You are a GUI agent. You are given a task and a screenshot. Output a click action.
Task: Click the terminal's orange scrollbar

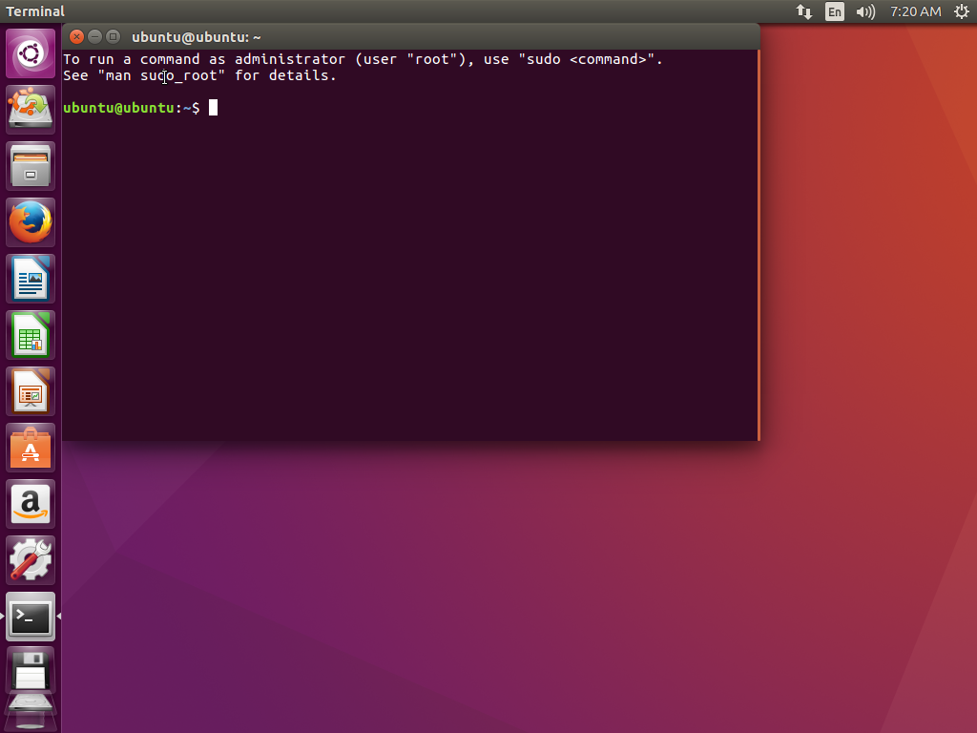(759, 245)
